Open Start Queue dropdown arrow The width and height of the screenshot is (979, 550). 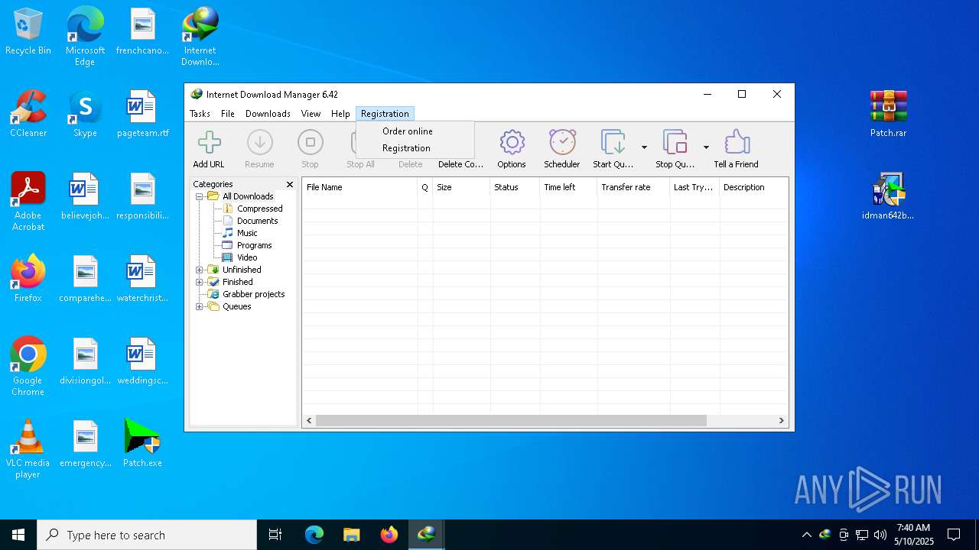tap(644, 147)
